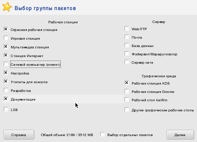Image resolution: width=197 pixels, height=142 pixels.
Task: Click the Рабочая станция Gnome label
Action: point(153,92)
